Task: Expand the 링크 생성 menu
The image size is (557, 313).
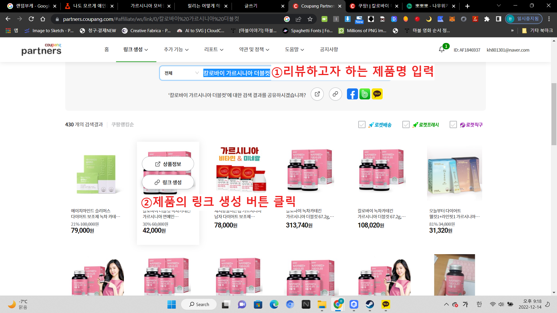Action: (136, 50)
